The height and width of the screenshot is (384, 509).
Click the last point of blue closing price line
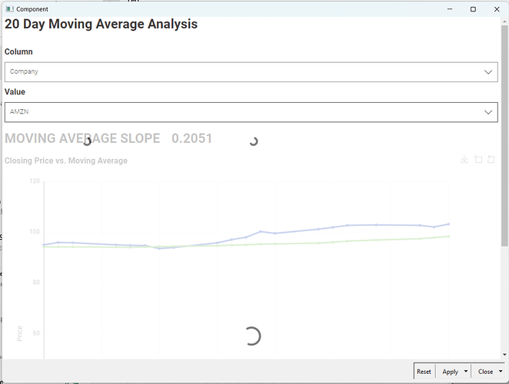tap(448, 224)
